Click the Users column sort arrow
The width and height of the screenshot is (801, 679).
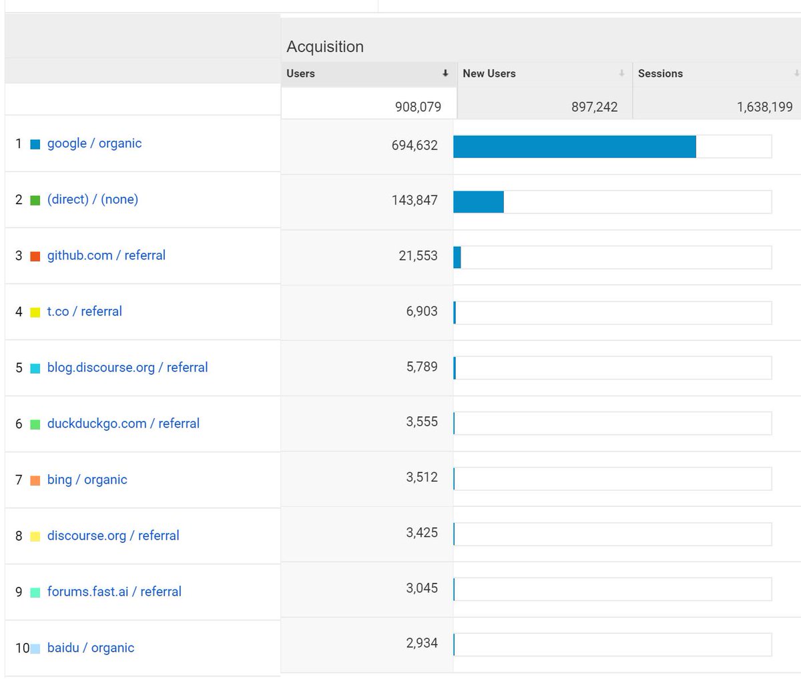pos(445,73)
